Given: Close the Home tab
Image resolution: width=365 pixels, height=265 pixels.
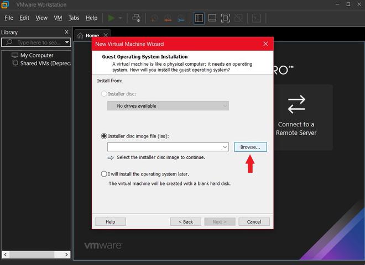Looking at the screenshot, I should [106, 35].
